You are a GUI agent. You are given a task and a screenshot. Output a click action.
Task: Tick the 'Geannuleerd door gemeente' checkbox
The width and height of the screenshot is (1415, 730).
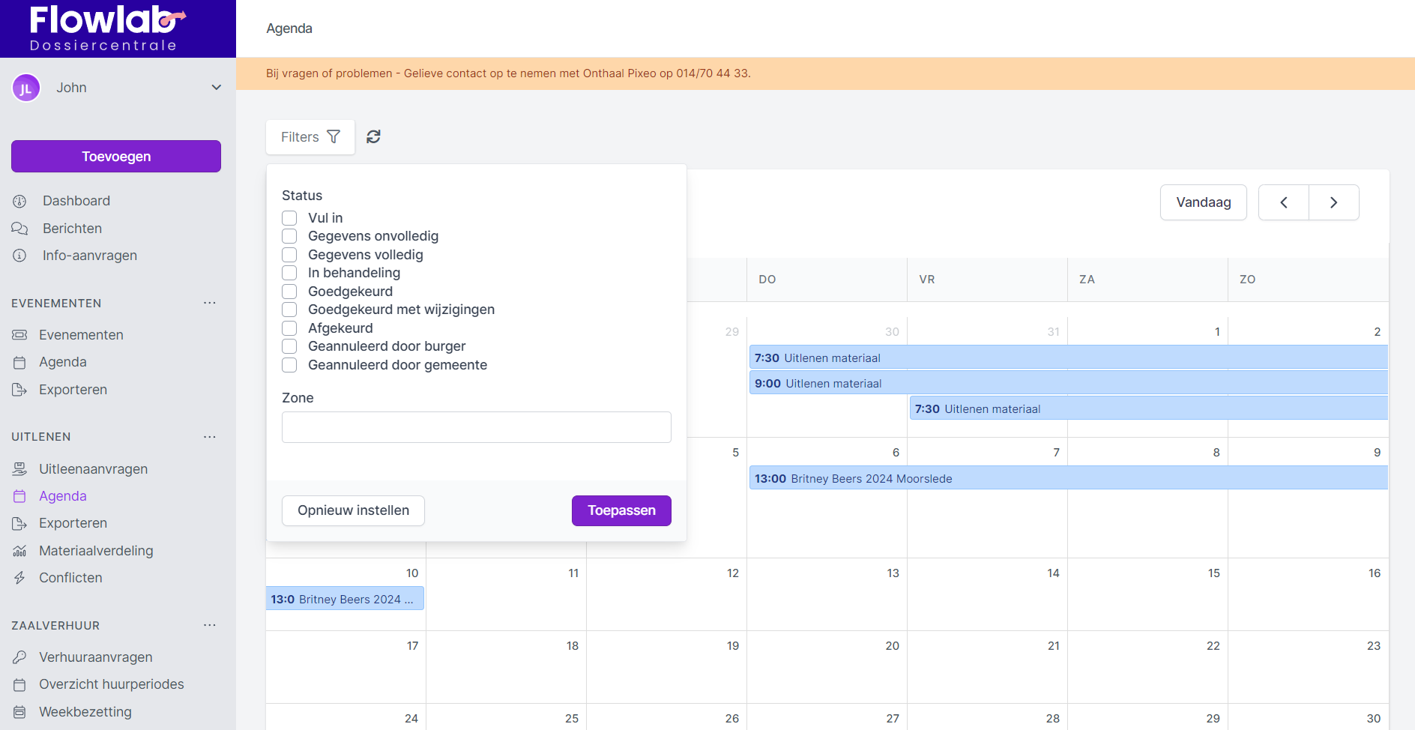point(289,365)
